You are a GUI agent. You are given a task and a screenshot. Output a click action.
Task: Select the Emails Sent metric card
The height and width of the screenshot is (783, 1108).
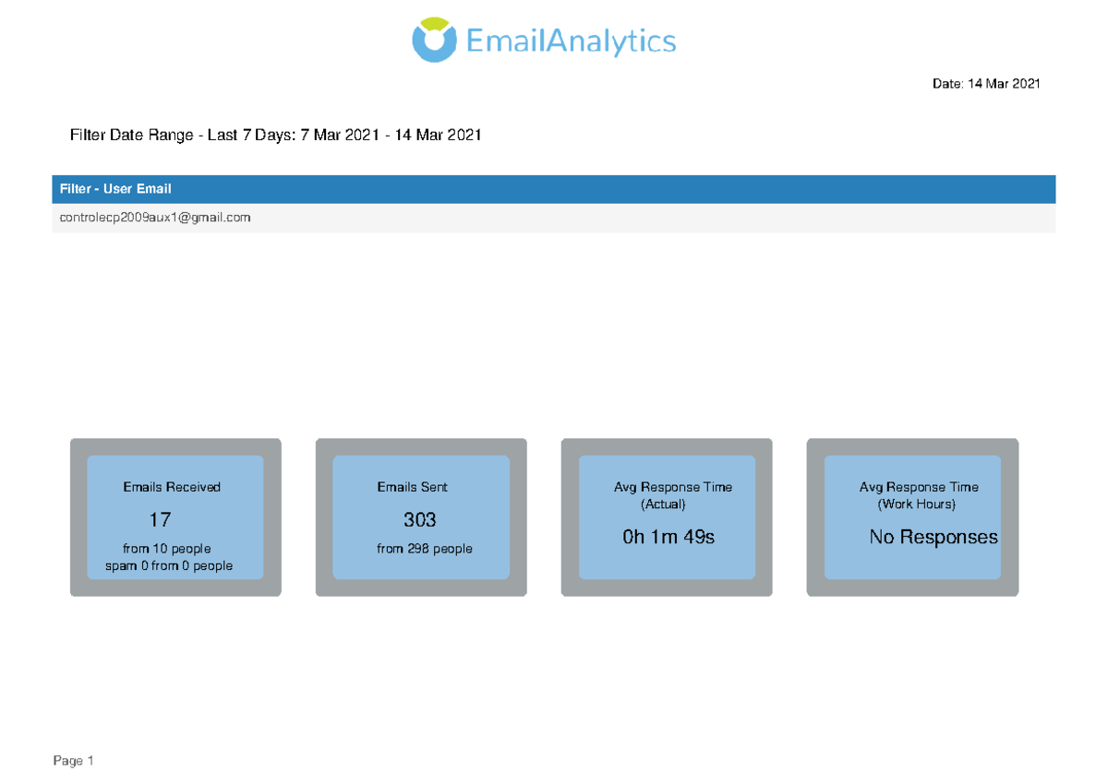point(420,516)
